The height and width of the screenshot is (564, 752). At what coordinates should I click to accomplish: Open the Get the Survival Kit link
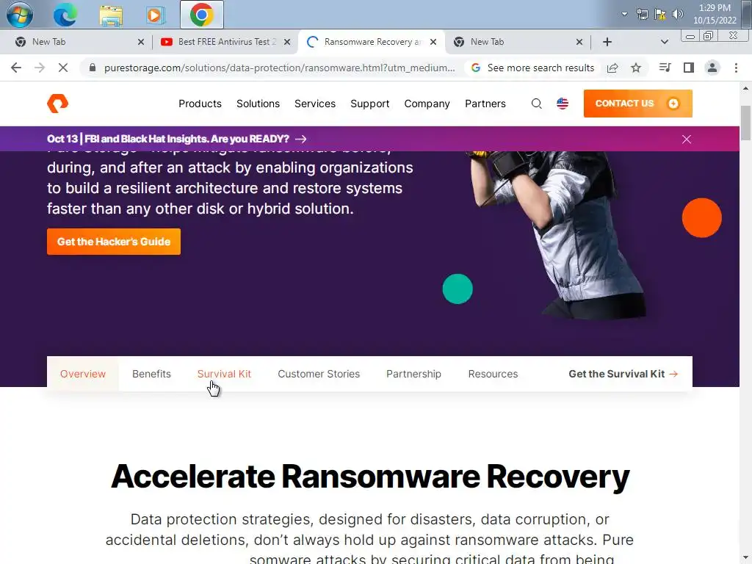point(623,374)
